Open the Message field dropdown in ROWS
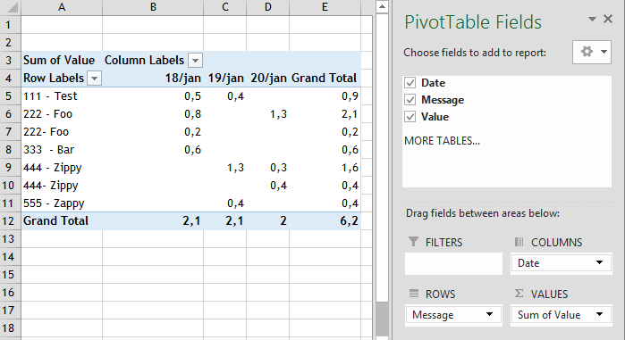 (489, 314)
